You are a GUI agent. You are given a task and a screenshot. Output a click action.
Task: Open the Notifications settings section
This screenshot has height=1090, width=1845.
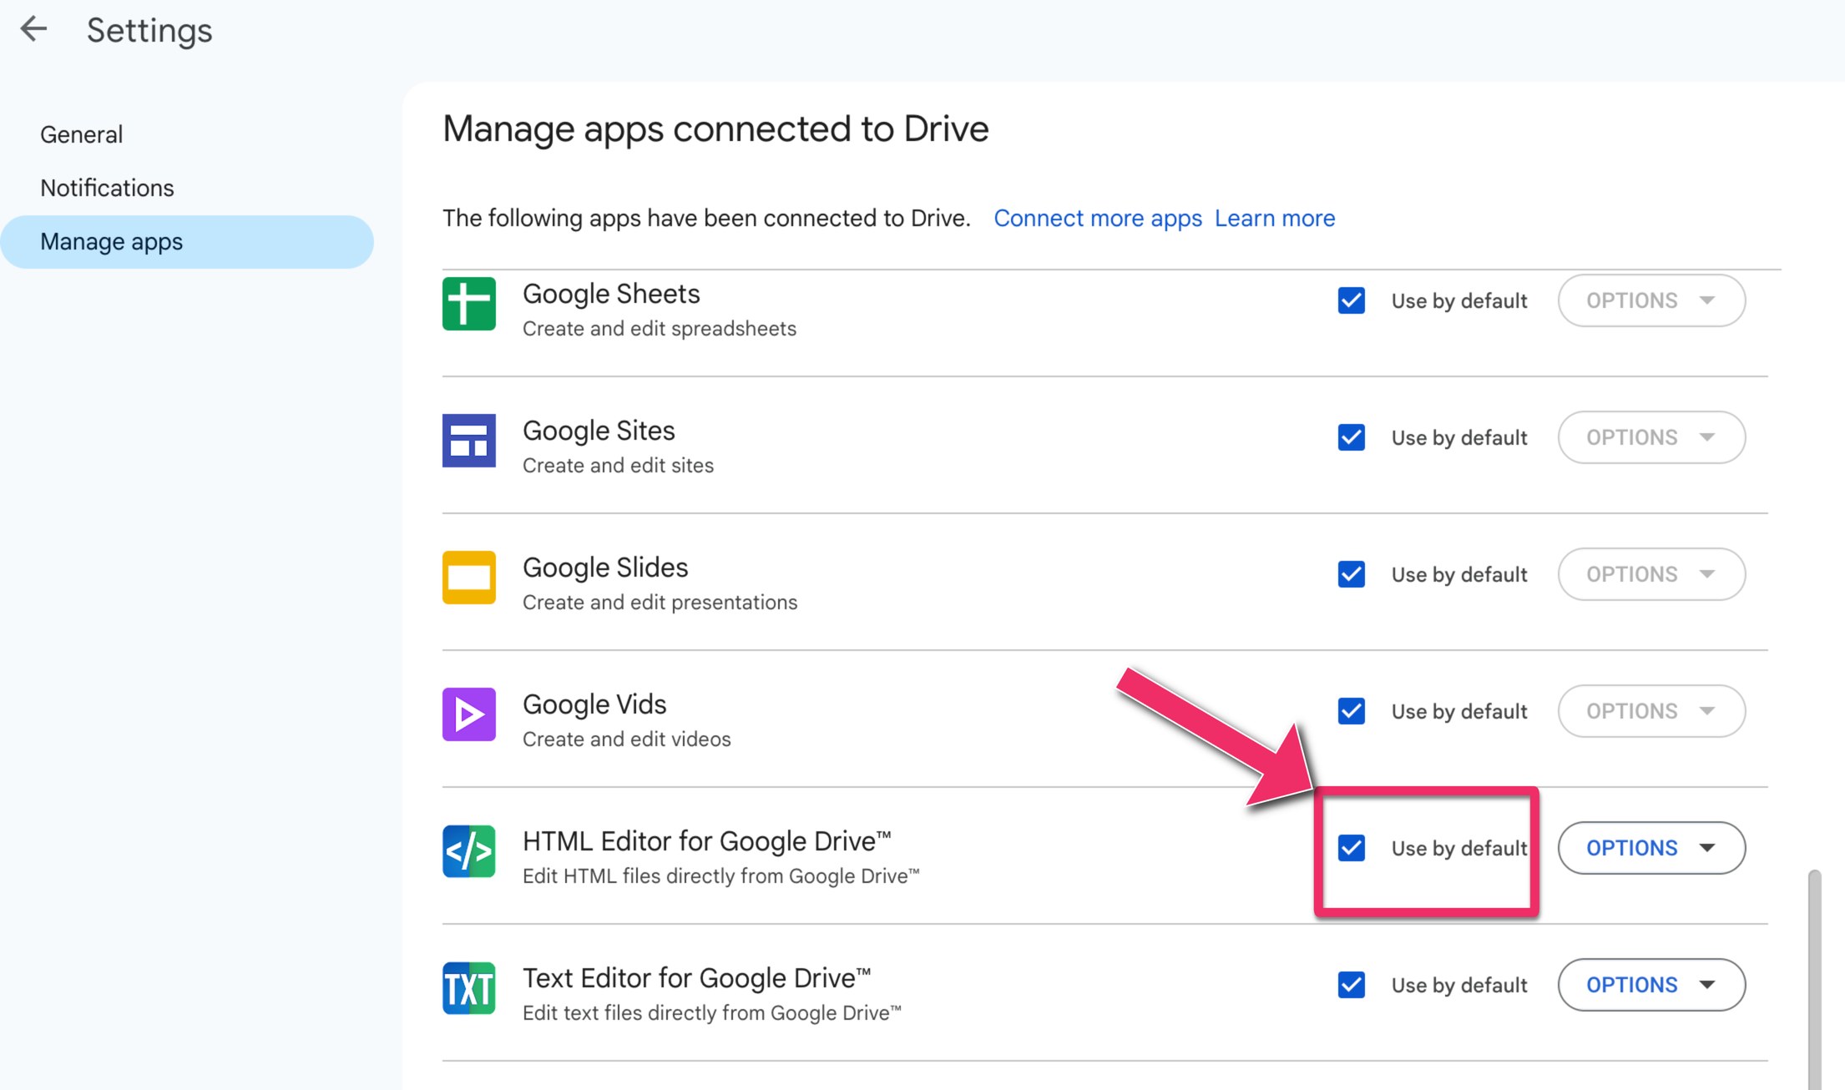[x=107, y=188]
